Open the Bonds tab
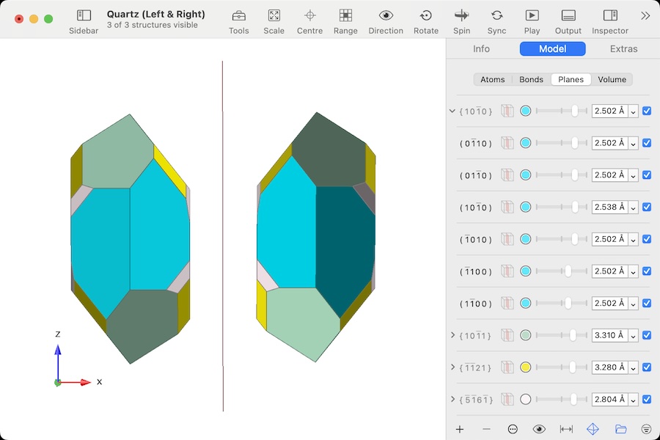Screen dimensions: 660x440 (531, 79)
